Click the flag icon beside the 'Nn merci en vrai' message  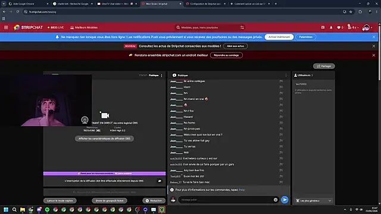click(x=281, y=99)
